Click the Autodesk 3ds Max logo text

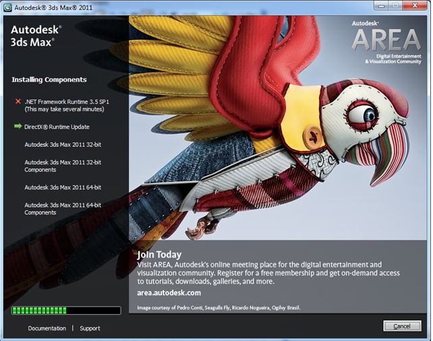tap(36, 36)
